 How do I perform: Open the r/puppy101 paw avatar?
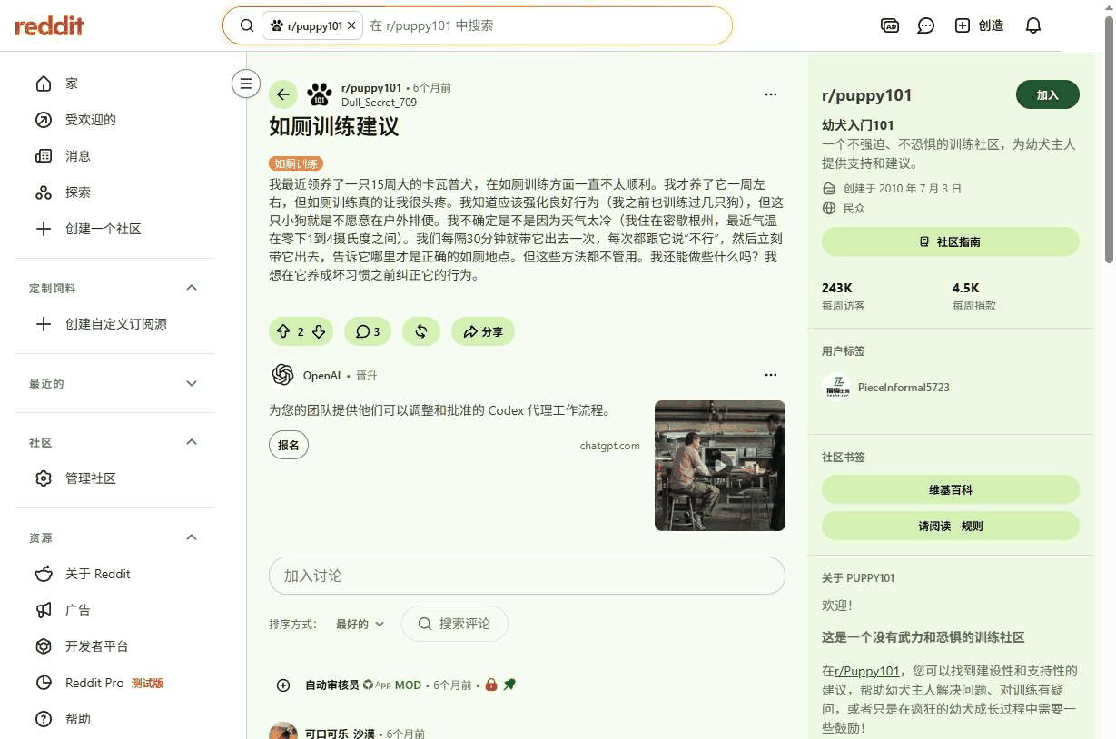click(x=320, y=94)
